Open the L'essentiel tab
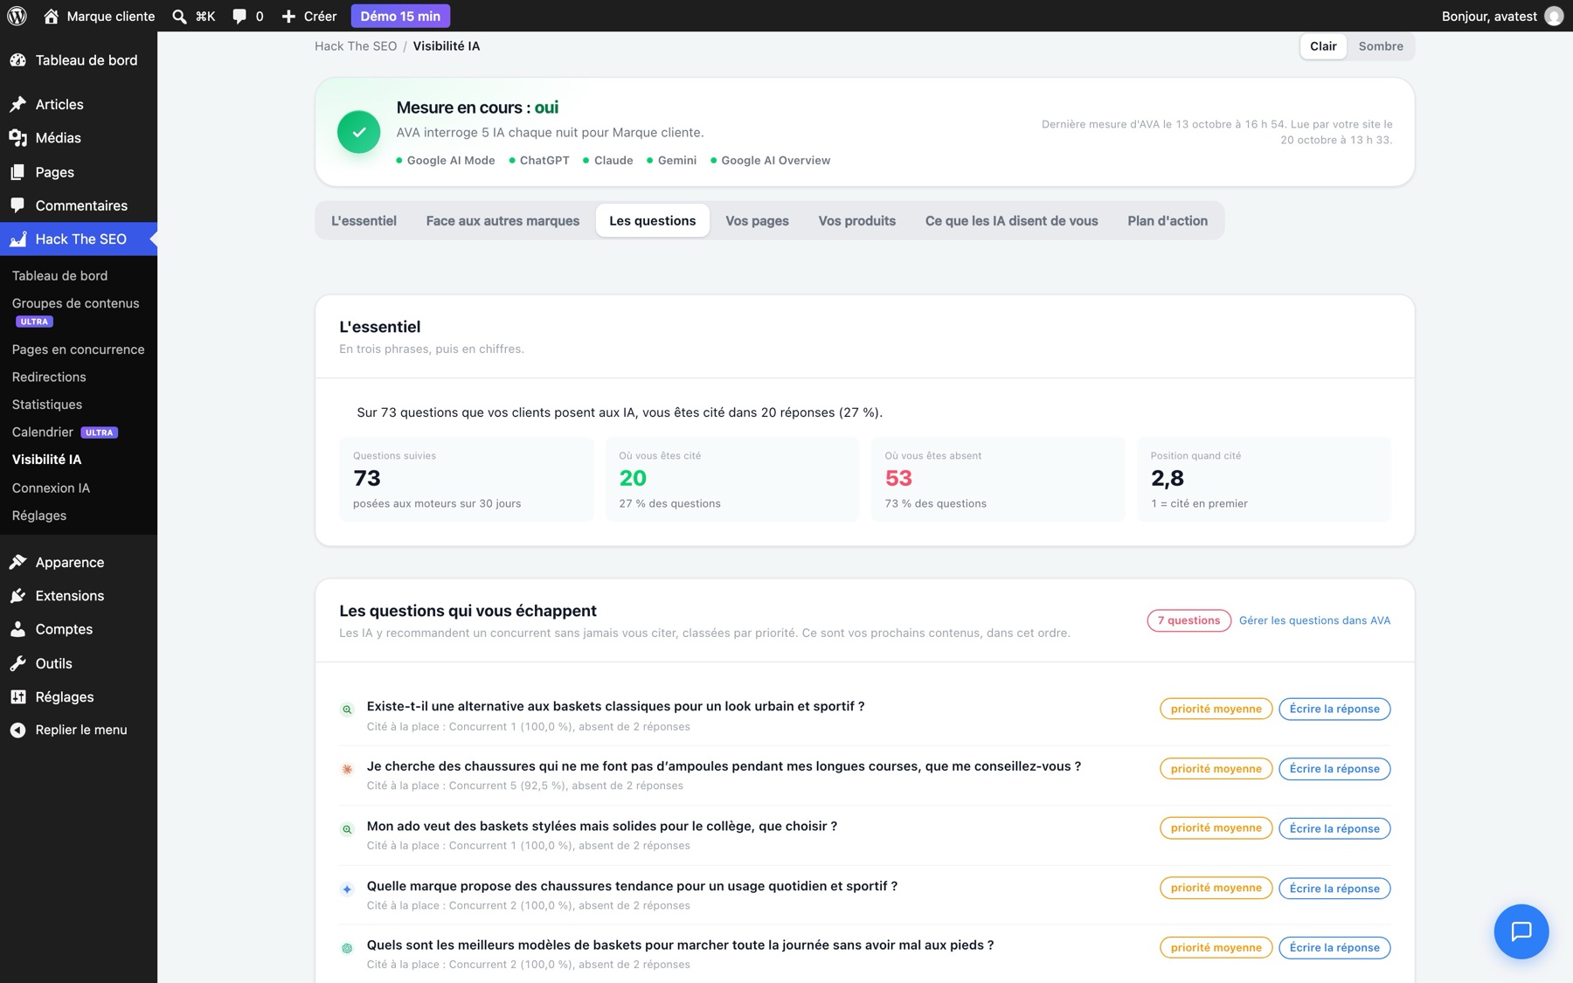Image resolution: width=1573 pixels, height=983 pixels. coord(364,221)
